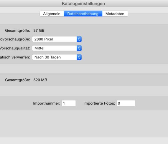168x144 pixels.
Task: Click the Gesamtgröße label beside 37 GB
Action: (x=18, y=31)
